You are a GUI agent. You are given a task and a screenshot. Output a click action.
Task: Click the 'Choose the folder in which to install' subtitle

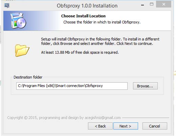(102, 22)
